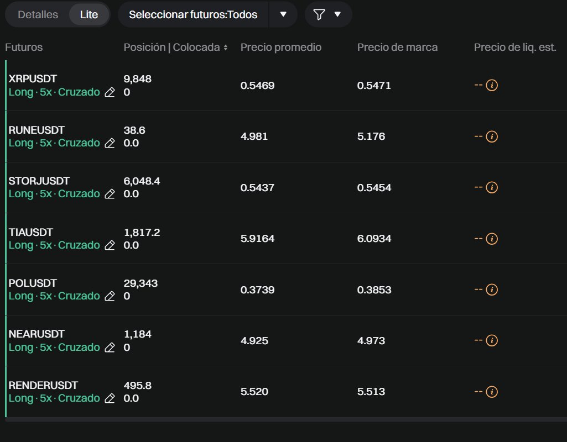
Task: Show liquidation price info for NEARUSDT
Action: (x=492, y=340)
